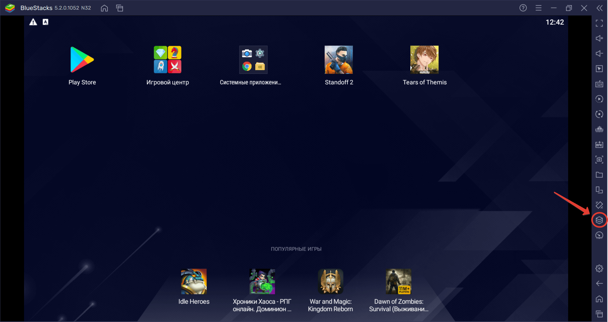608x322 pixels.
Task: Click the Android home button in sidebar
Action: (x=599, y=299)
